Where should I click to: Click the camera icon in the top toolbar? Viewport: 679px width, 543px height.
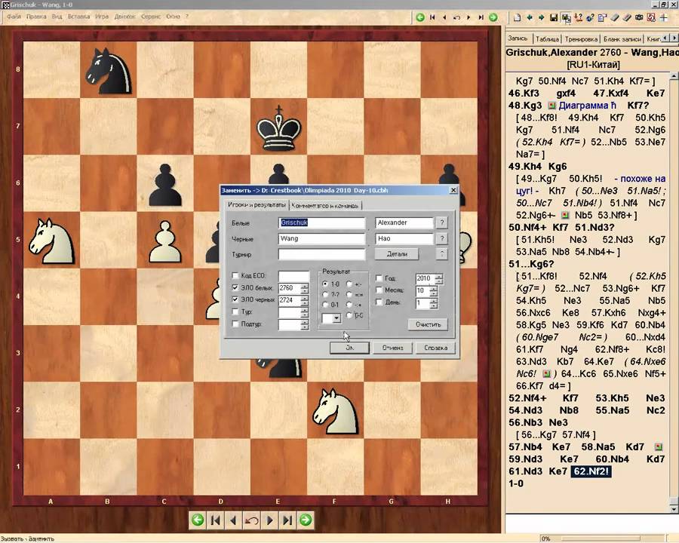point(639,17)
